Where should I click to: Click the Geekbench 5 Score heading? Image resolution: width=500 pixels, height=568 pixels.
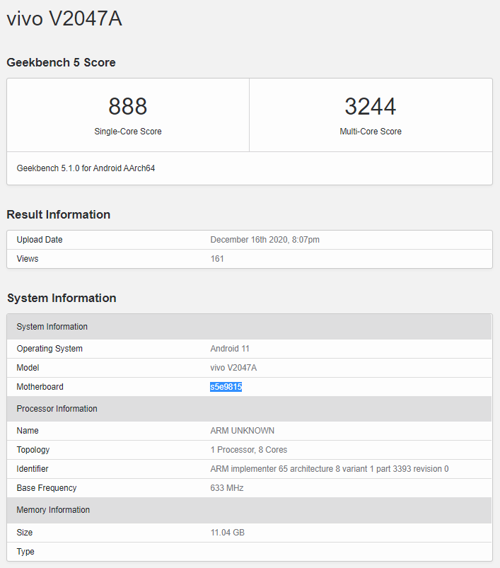(61, 62)
